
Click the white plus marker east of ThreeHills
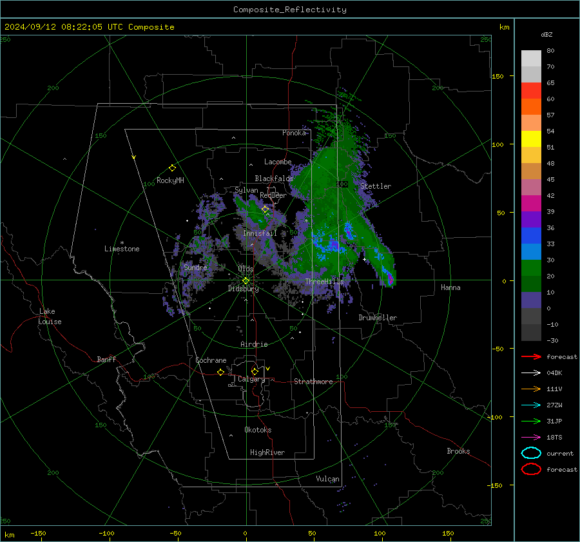[x=364, y=259]
